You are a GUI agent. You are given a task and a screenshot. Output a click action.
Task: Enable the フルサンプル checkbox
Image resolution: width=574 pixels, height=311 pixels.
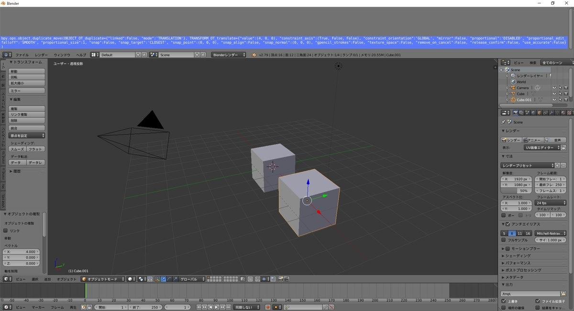[503, 240]
